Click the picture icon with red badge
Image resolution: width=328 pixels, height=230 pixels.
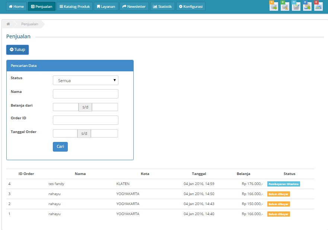coord(318,6)
